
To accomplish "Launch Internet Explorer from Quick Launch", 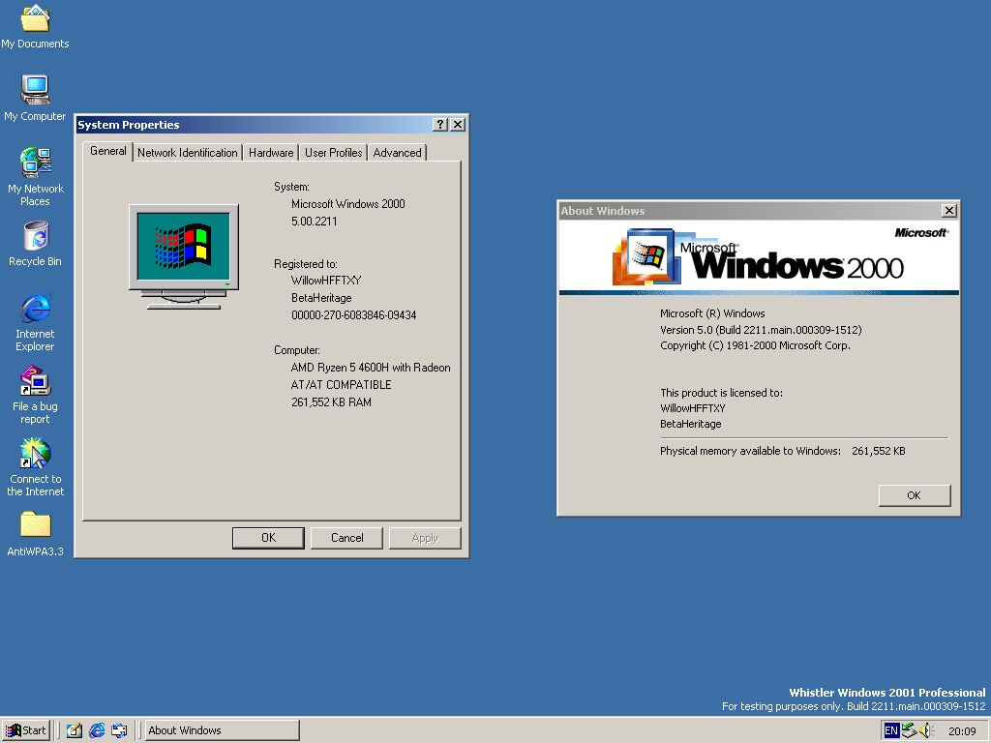I will (x=97, y=730).
